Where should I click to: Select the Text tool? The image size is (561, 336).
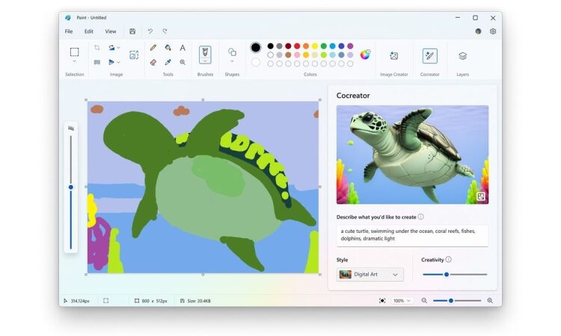pos(183,48)
